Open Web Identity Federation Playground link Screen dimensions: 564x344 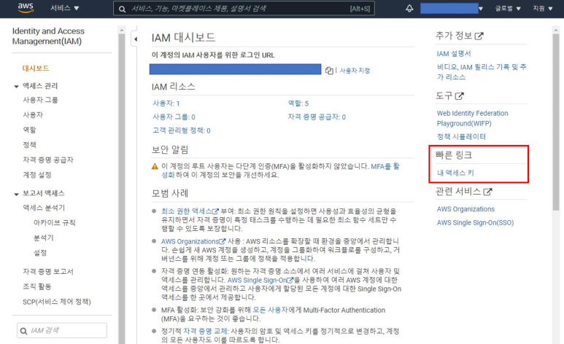(x=472, y=118)
